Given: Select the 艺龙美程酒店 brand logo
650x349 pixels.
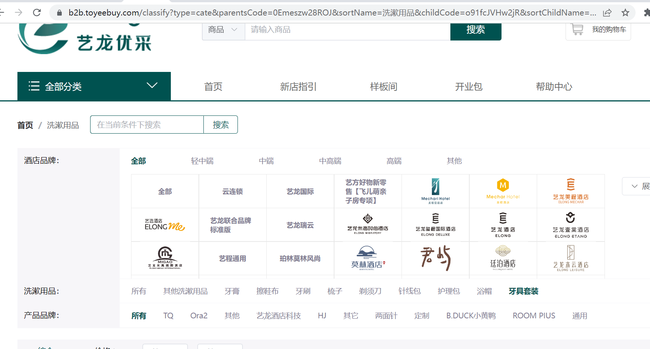Looking at the screenshot, I should 571,191.
